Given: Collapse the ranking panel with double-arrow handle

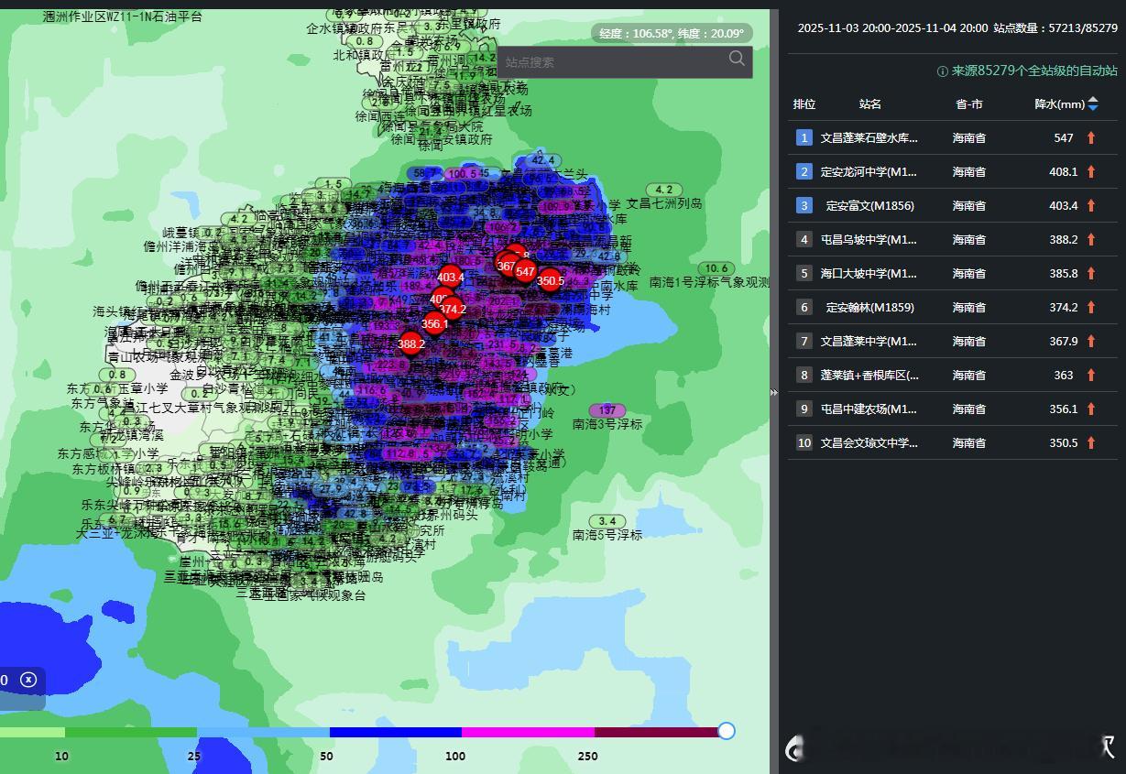Looking at the screenshot, I should pyautogui.click(x=773, y=392).
